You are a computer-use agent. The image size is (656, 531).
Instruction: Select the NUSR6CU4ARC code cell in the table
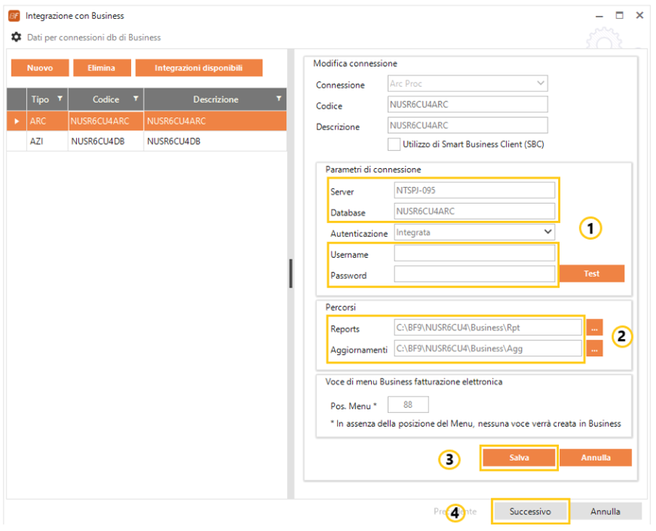[106, 121]
